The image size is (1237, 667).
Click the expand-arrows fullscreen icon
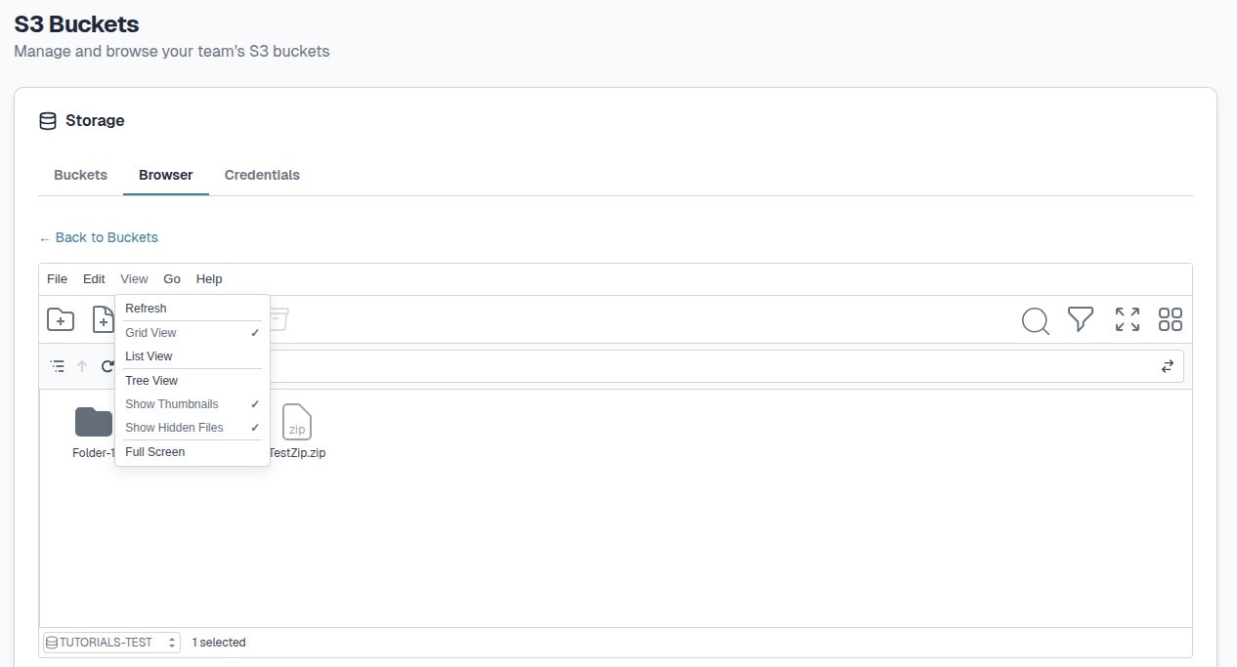point(1127,319)
